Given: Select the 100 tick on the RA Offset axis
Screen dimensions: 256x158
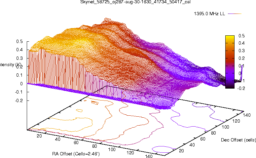Looking at the screenshot, I should click(x=112, y=149).
